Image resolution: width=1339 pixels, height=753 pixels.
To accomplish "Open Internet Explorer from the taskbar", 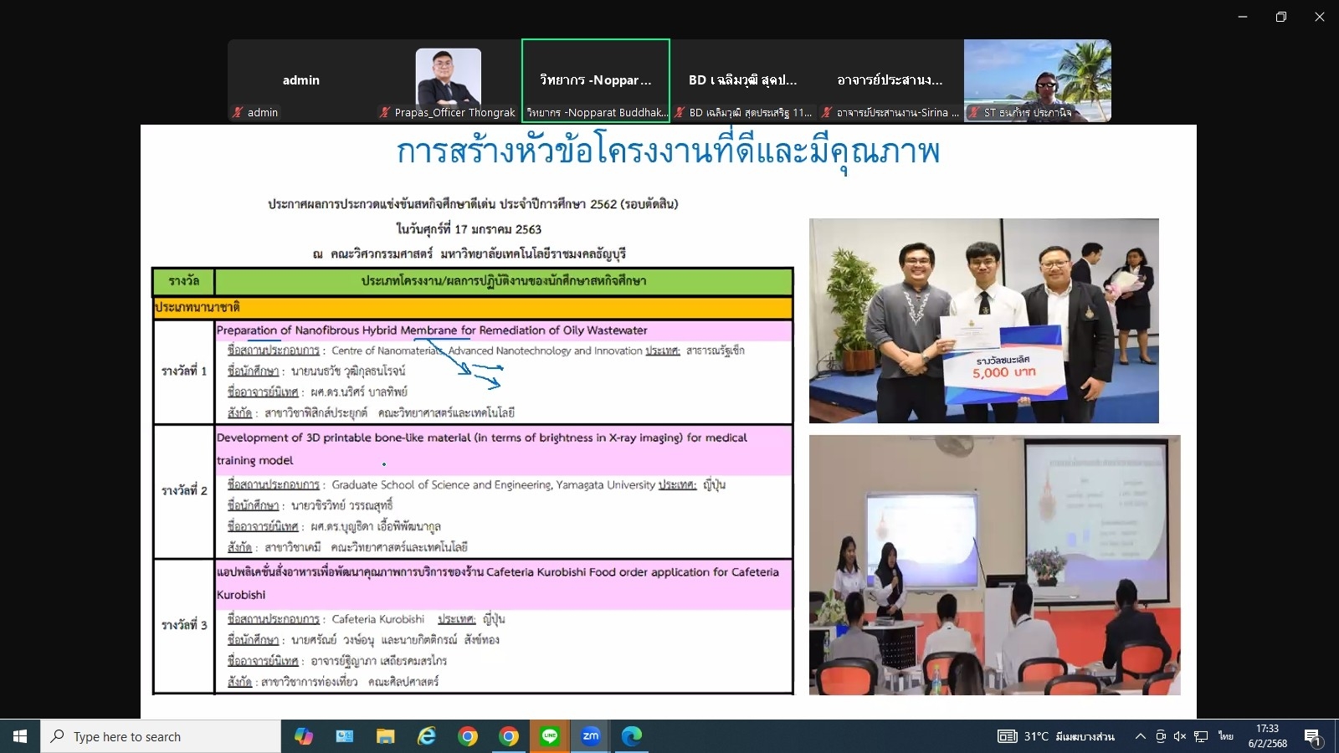I will pos(427,736).
